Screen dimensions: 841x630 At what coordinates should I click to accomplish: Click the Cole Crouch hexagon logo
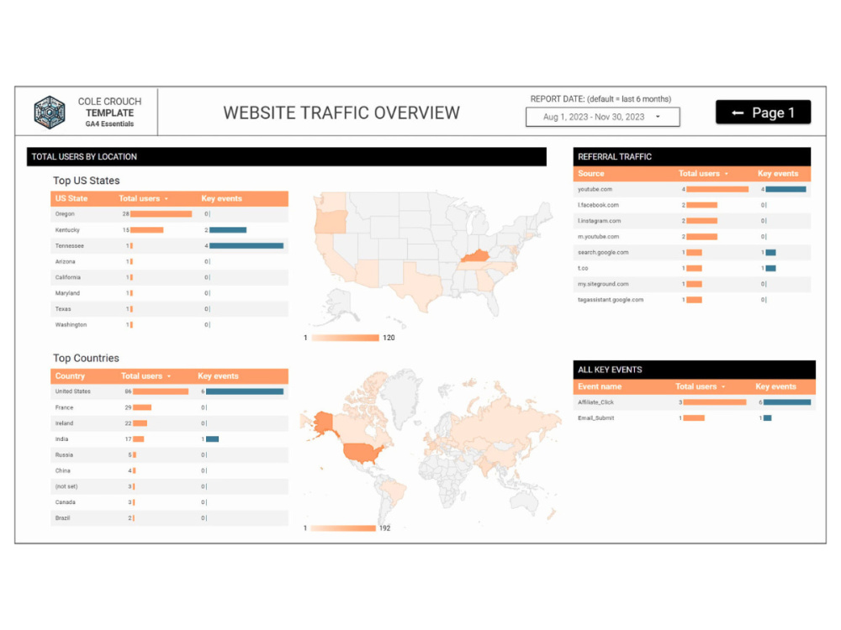(50, 113)
